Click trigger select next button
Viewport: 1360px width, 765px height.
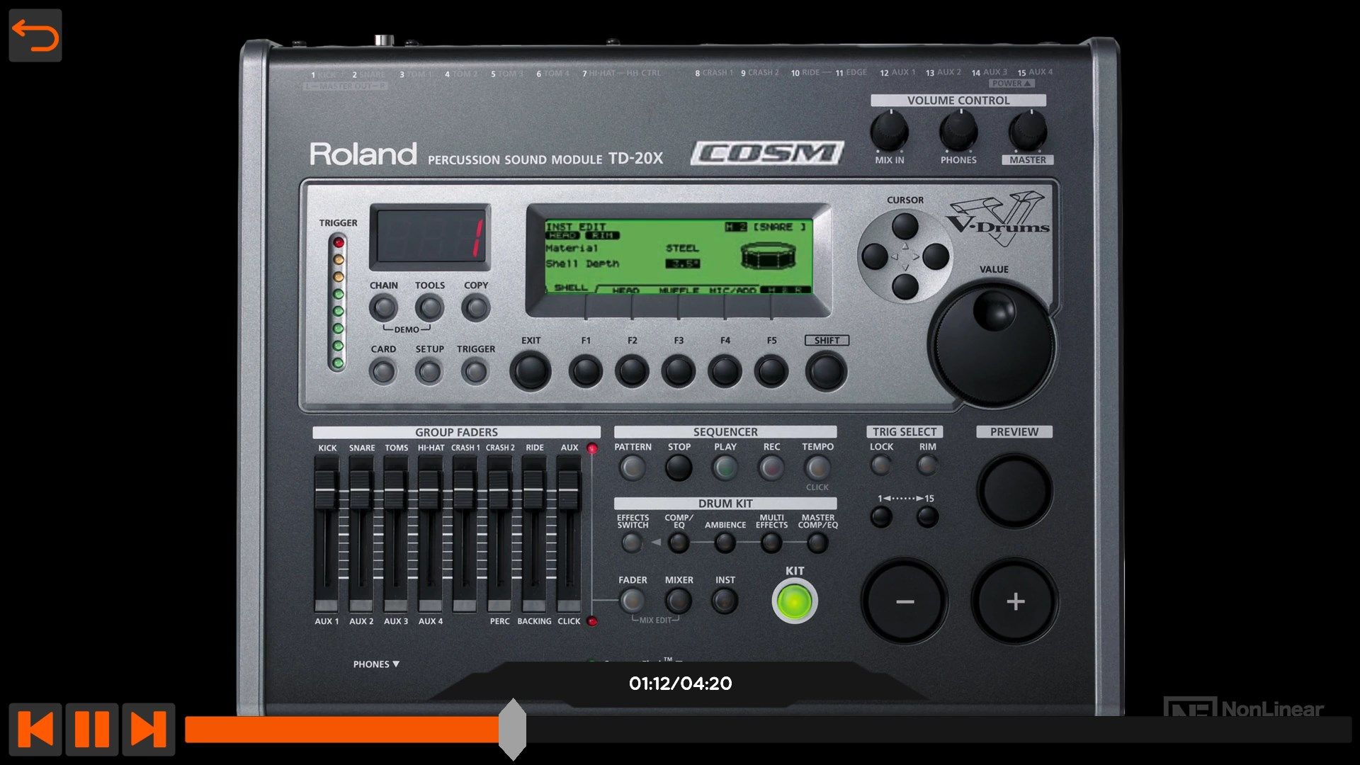point(927,517)
